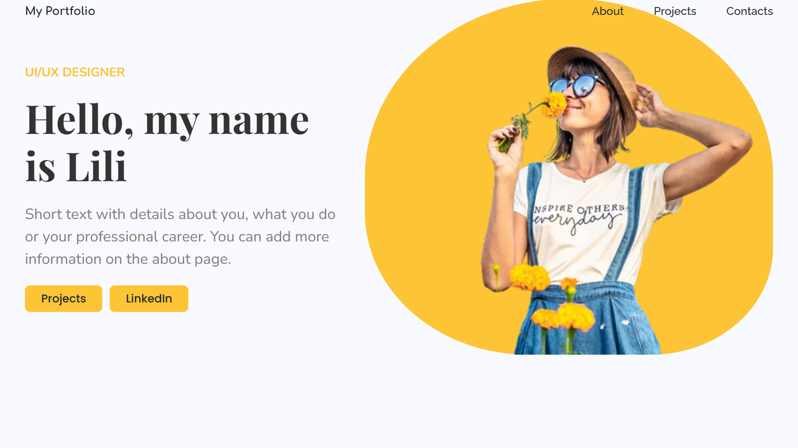Click the woman's raised hand near hat

coord(648,105)
